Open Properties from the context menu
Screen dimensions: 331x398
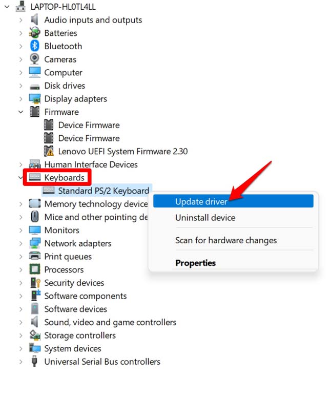195,263
